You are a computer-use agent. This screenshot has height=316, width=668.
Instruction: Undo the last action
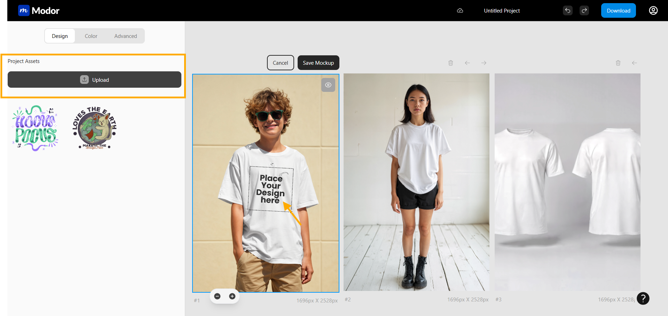(x=567, y=10)
